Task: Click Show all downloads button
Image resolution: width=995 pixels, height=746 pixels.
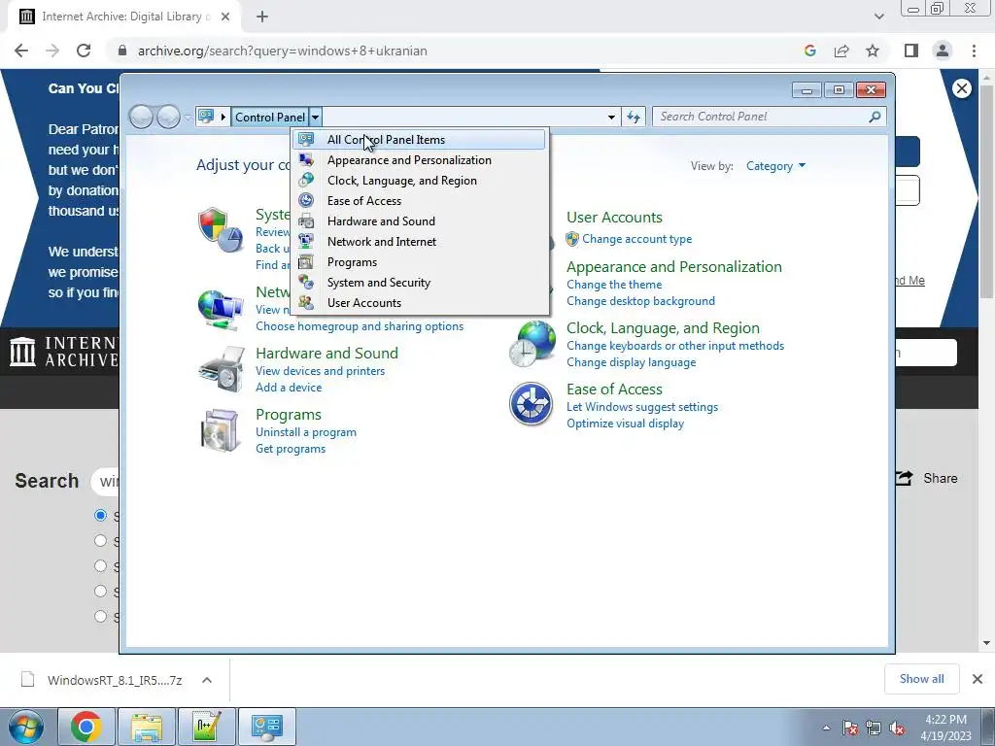Action: coord(921,679)
